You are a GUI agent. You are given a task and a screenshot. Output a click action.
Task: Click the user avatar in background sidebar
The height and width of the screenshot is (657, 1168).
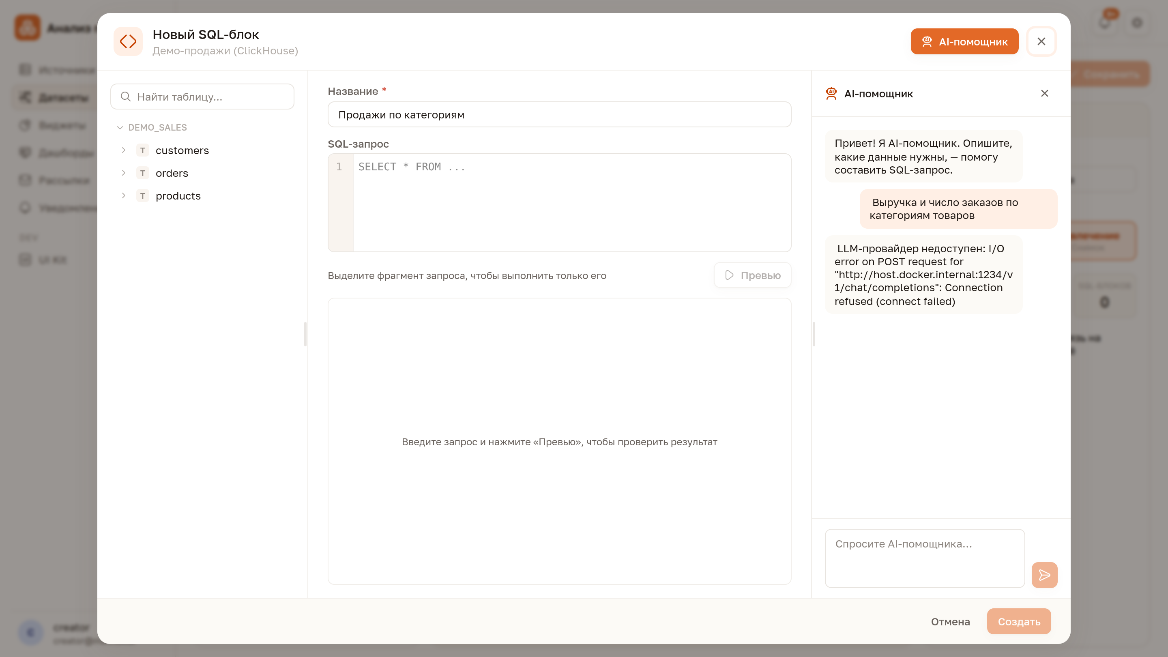(30, 632)
